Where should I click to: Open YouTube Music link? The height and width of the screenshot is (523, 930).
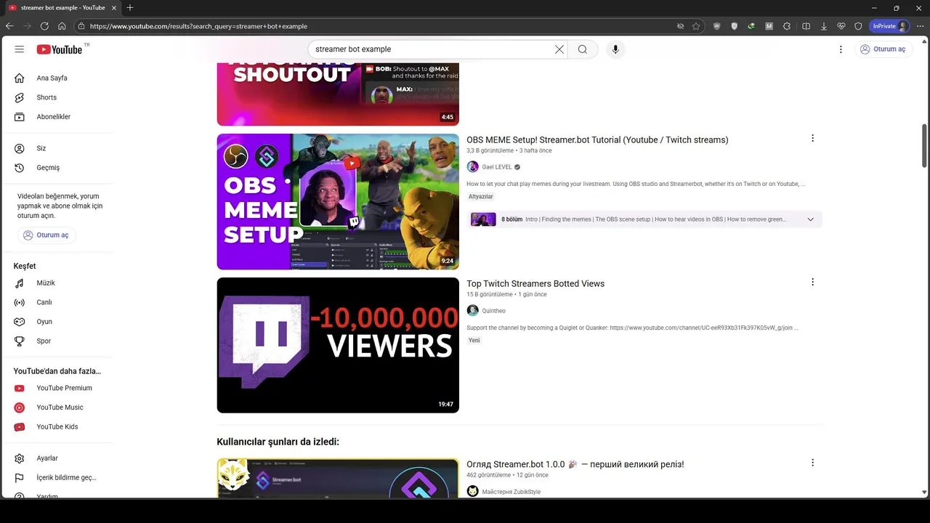click(58, 408)
